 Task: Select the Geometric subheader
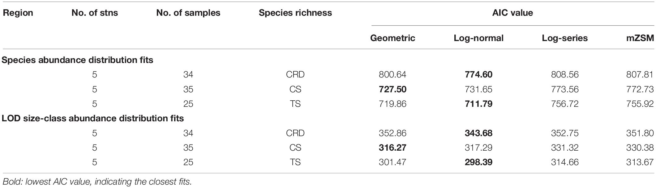tap(392, 38)
